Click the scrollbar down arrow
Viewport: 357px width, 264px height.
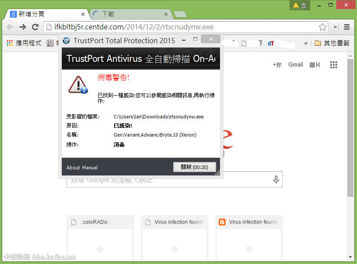coord(350,258)
